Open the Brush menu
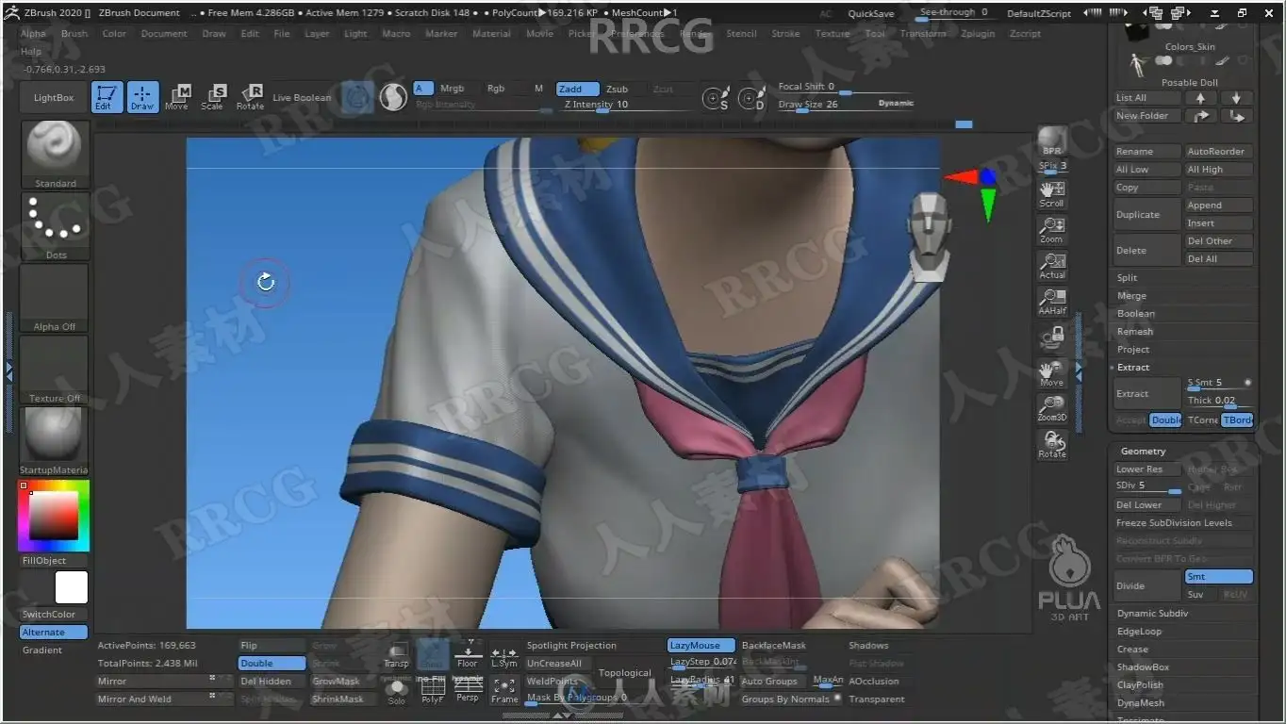Image resolution: width=1286 pixels, height=724 pixels. (x=74, y=34)
